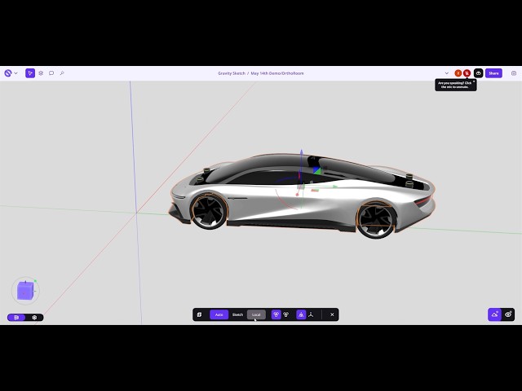Open the side panel icon at top right

pos(514,73)
